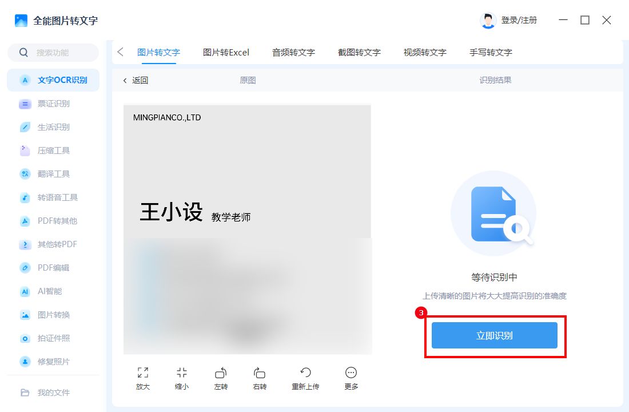Switch to 图片转文字 tab
The height and width of the screenshot is (412, 629).
pyautogui.click(x=158, y=52)
